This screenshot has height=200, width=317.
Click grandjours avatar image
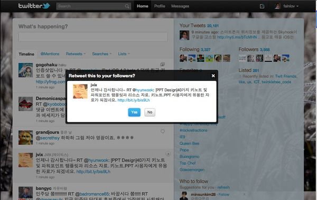tap(25, 138)
